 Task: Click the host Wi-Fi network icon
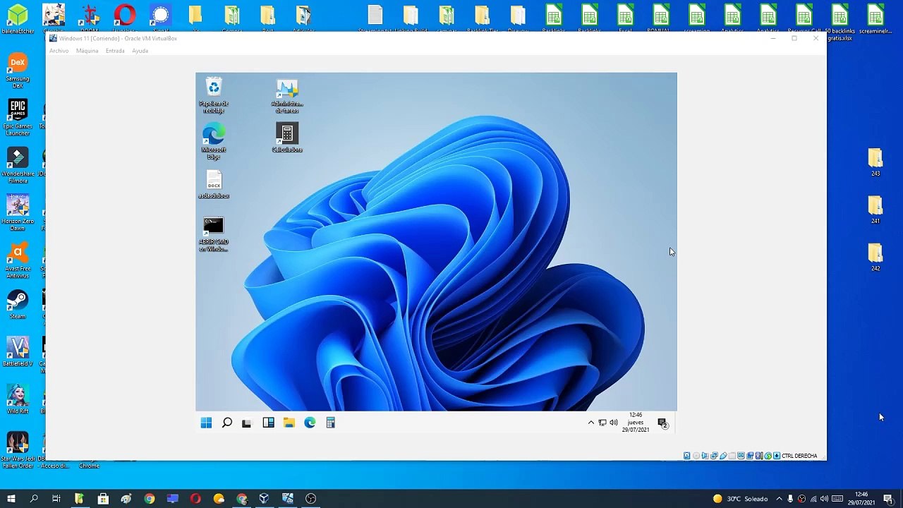pyautogui.click(x=813, y=499)
